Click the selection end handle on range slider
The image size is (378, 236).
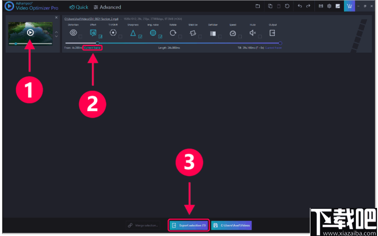coord(280,43)
